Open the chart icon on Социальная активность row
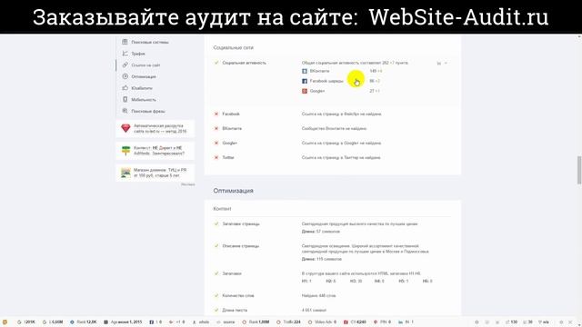582x327 pixels. [x=438, y=64]
